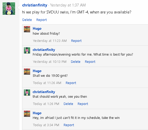This screenshot has width=148, height=130.
Task: Open Hugo's name on the 'take the win' comment
Action: pyautogui.click(x=37, y=113)
